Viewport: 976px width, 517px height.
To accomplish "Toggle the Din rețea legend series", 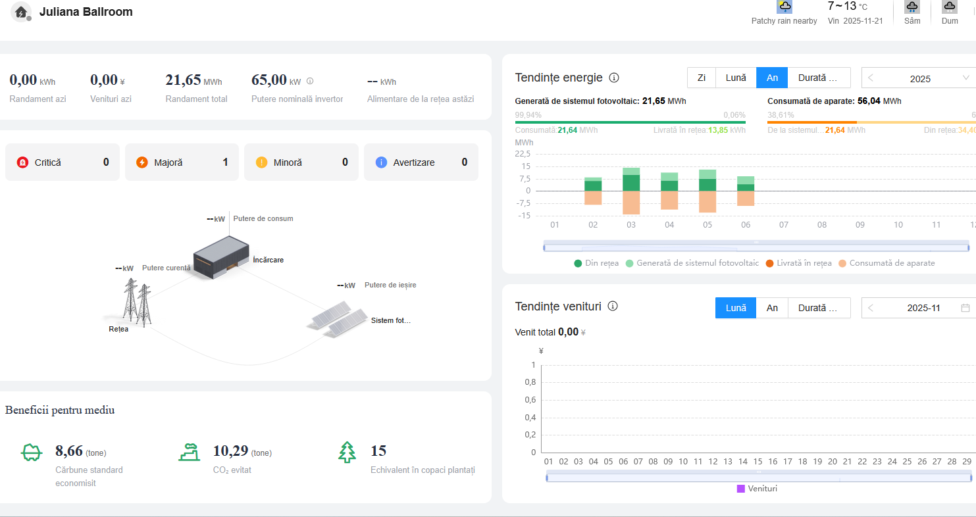I will point(596,263).
